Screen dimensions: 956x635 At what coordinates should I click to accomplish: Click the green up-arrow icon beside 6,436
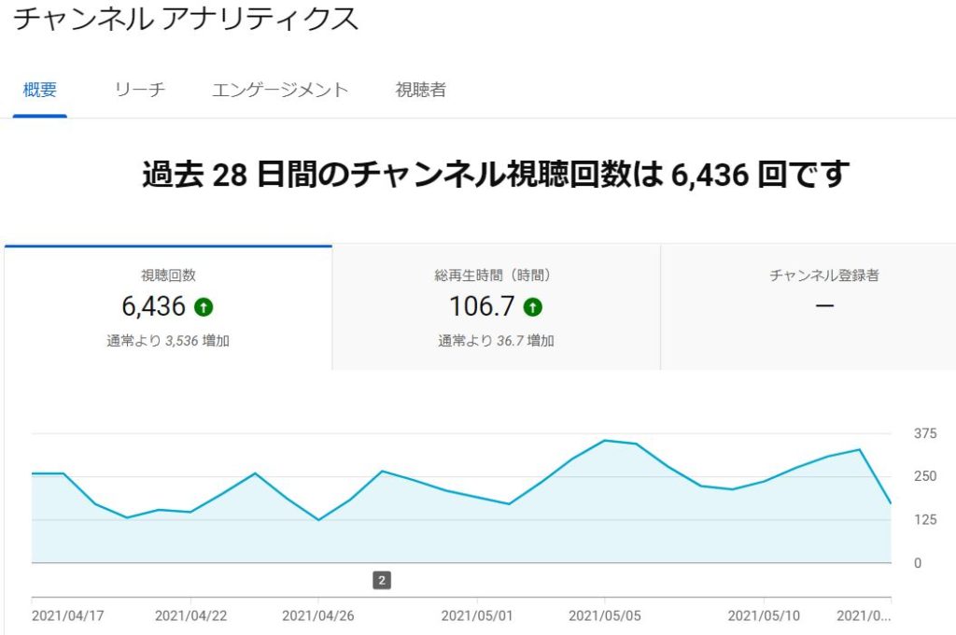(x=204, y=306)
